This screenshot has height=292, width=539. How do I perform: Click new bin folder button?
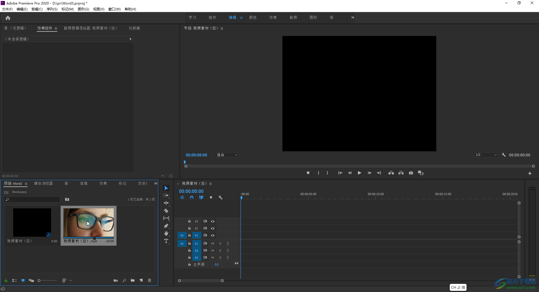133,280
